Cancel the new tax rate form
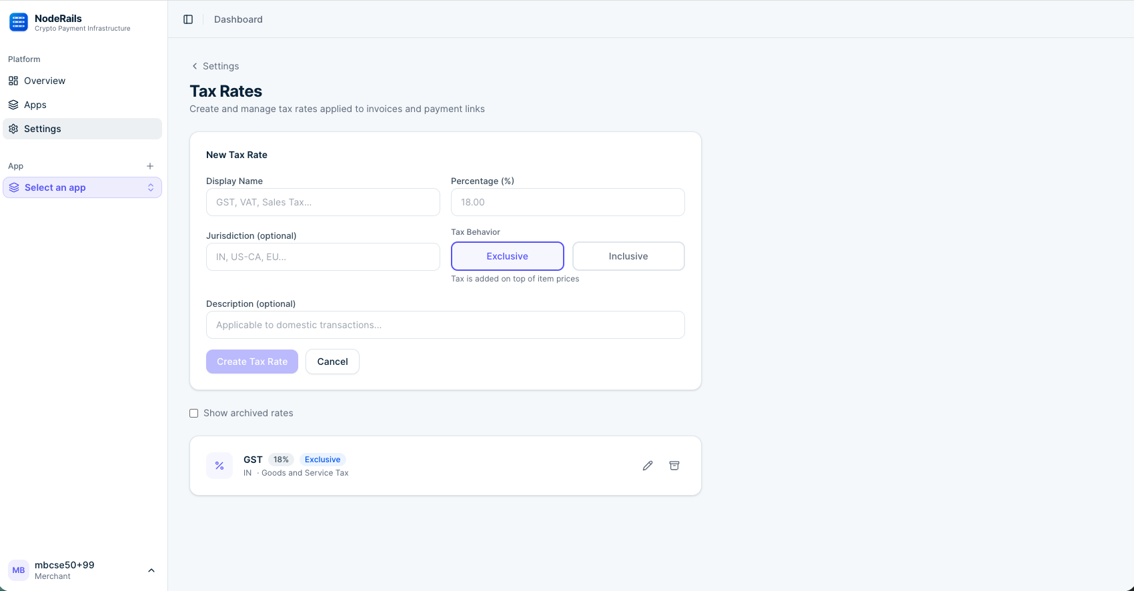1134x591 pixels. [x=332, y=362]
